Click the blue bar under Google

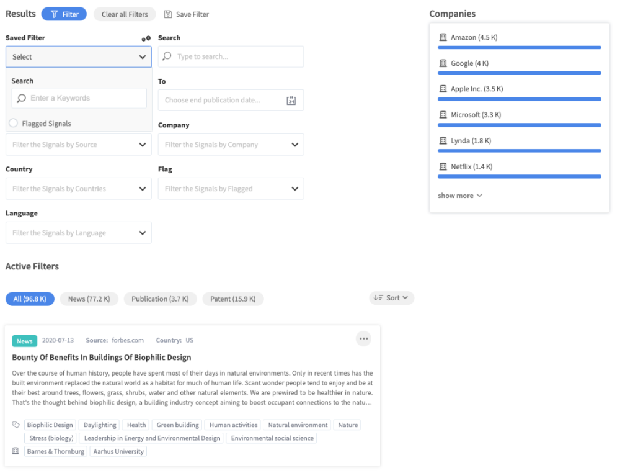[x=519, y=73]
